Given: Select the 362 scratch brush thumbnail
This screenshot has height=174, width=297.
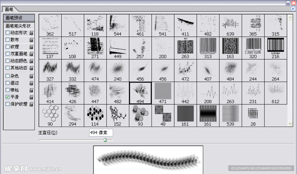Looking at the screenshot, I should (x=50, y=25).
